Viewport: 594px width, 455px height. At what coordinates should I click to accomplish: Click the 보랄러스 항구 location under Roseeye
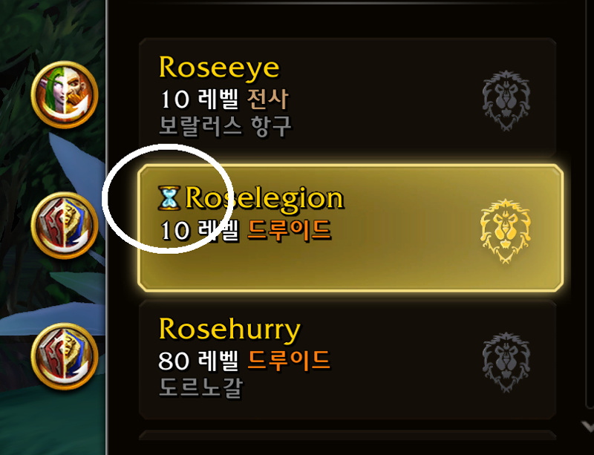[x=226, y=126]
